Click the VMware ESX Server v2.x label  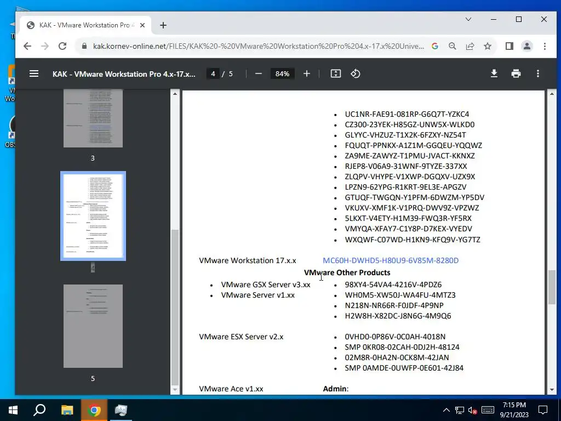click(x=241, y=337)
